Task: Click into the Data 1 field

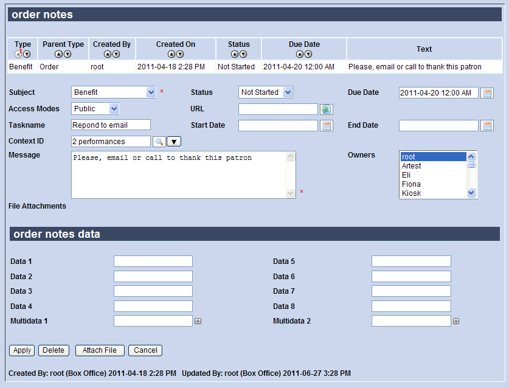Action: pos(153,261)
